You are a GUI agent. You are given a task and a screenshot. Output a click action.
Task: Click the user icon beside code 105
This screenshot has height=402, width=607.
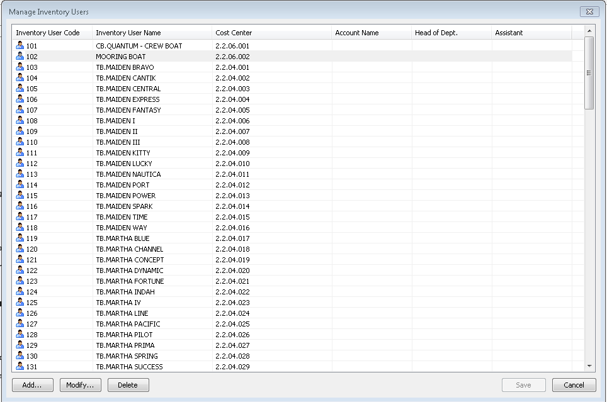point(20,89)
